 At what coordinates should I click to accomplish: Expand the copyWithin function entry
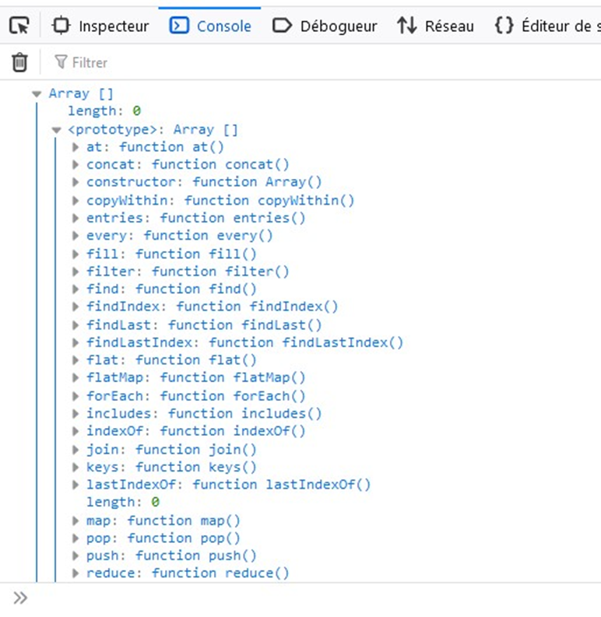[x=76, y=200]
